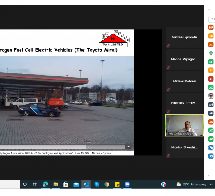Seek on the shared video progress bar
Image resolution: width=215 pixels, height=196 pixels.
[x=63, y=147]
